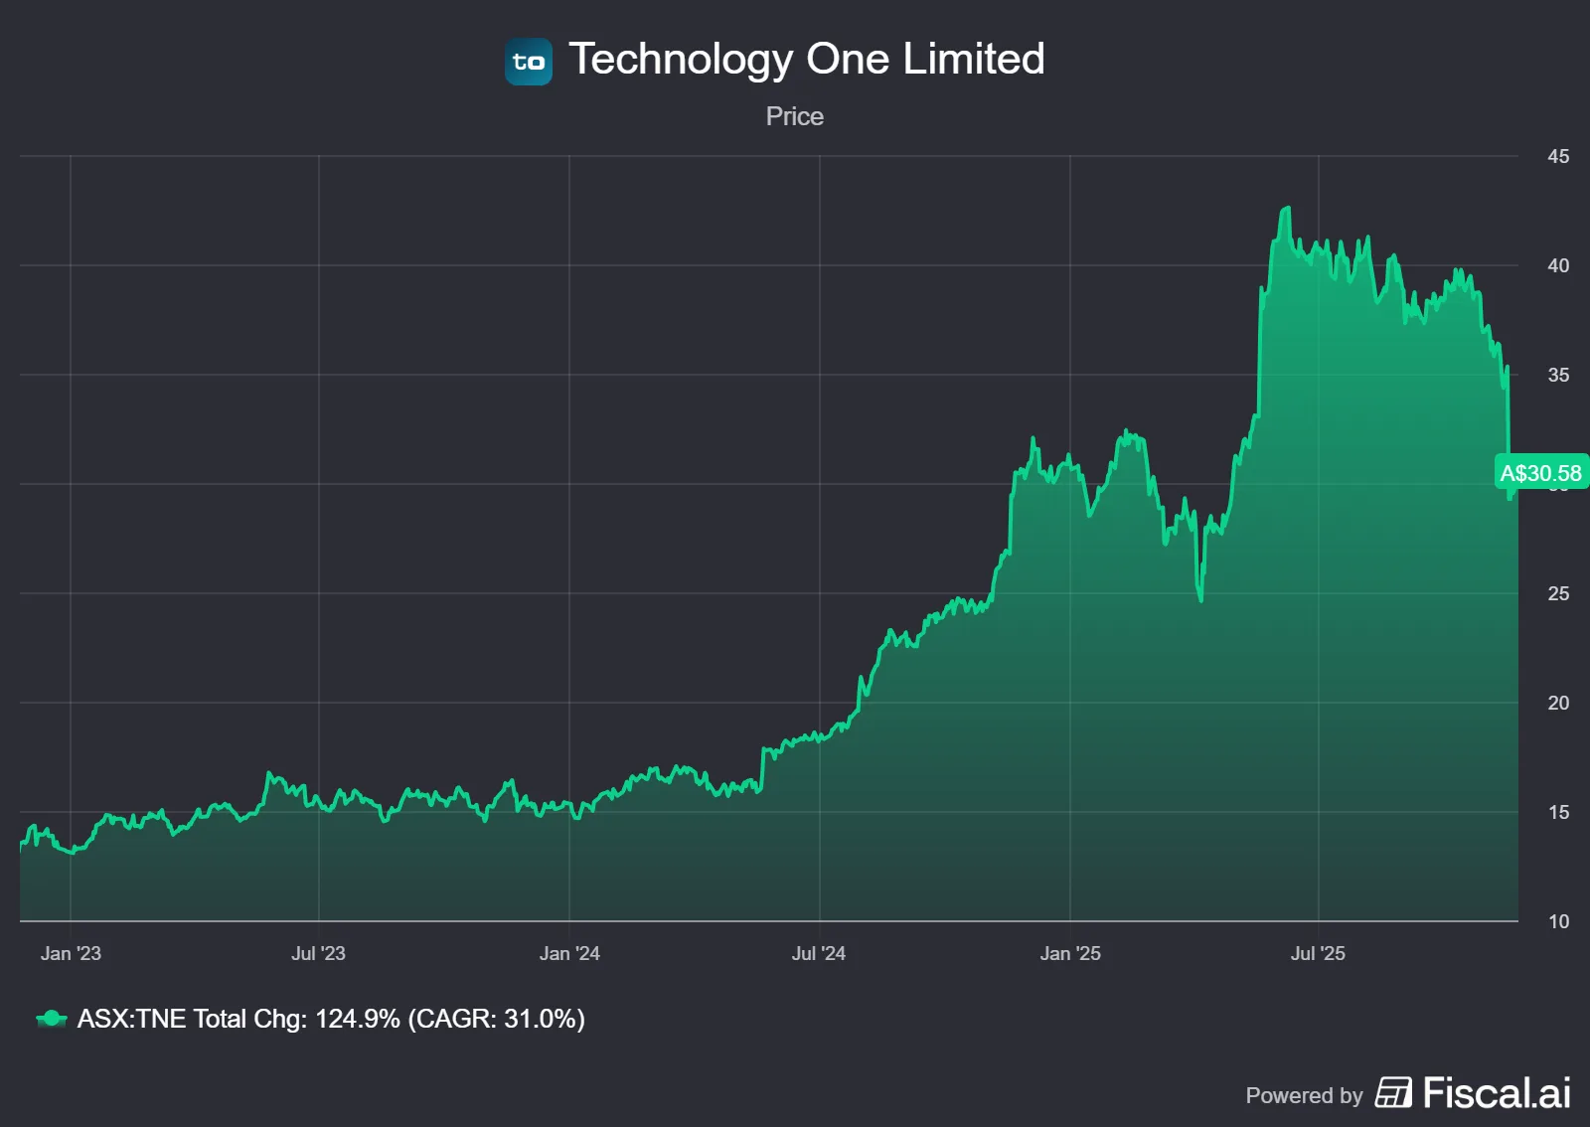Click the Fiscal.ai brand link
The height and width of the screenshot is (1127, 1590).
1497,1092
